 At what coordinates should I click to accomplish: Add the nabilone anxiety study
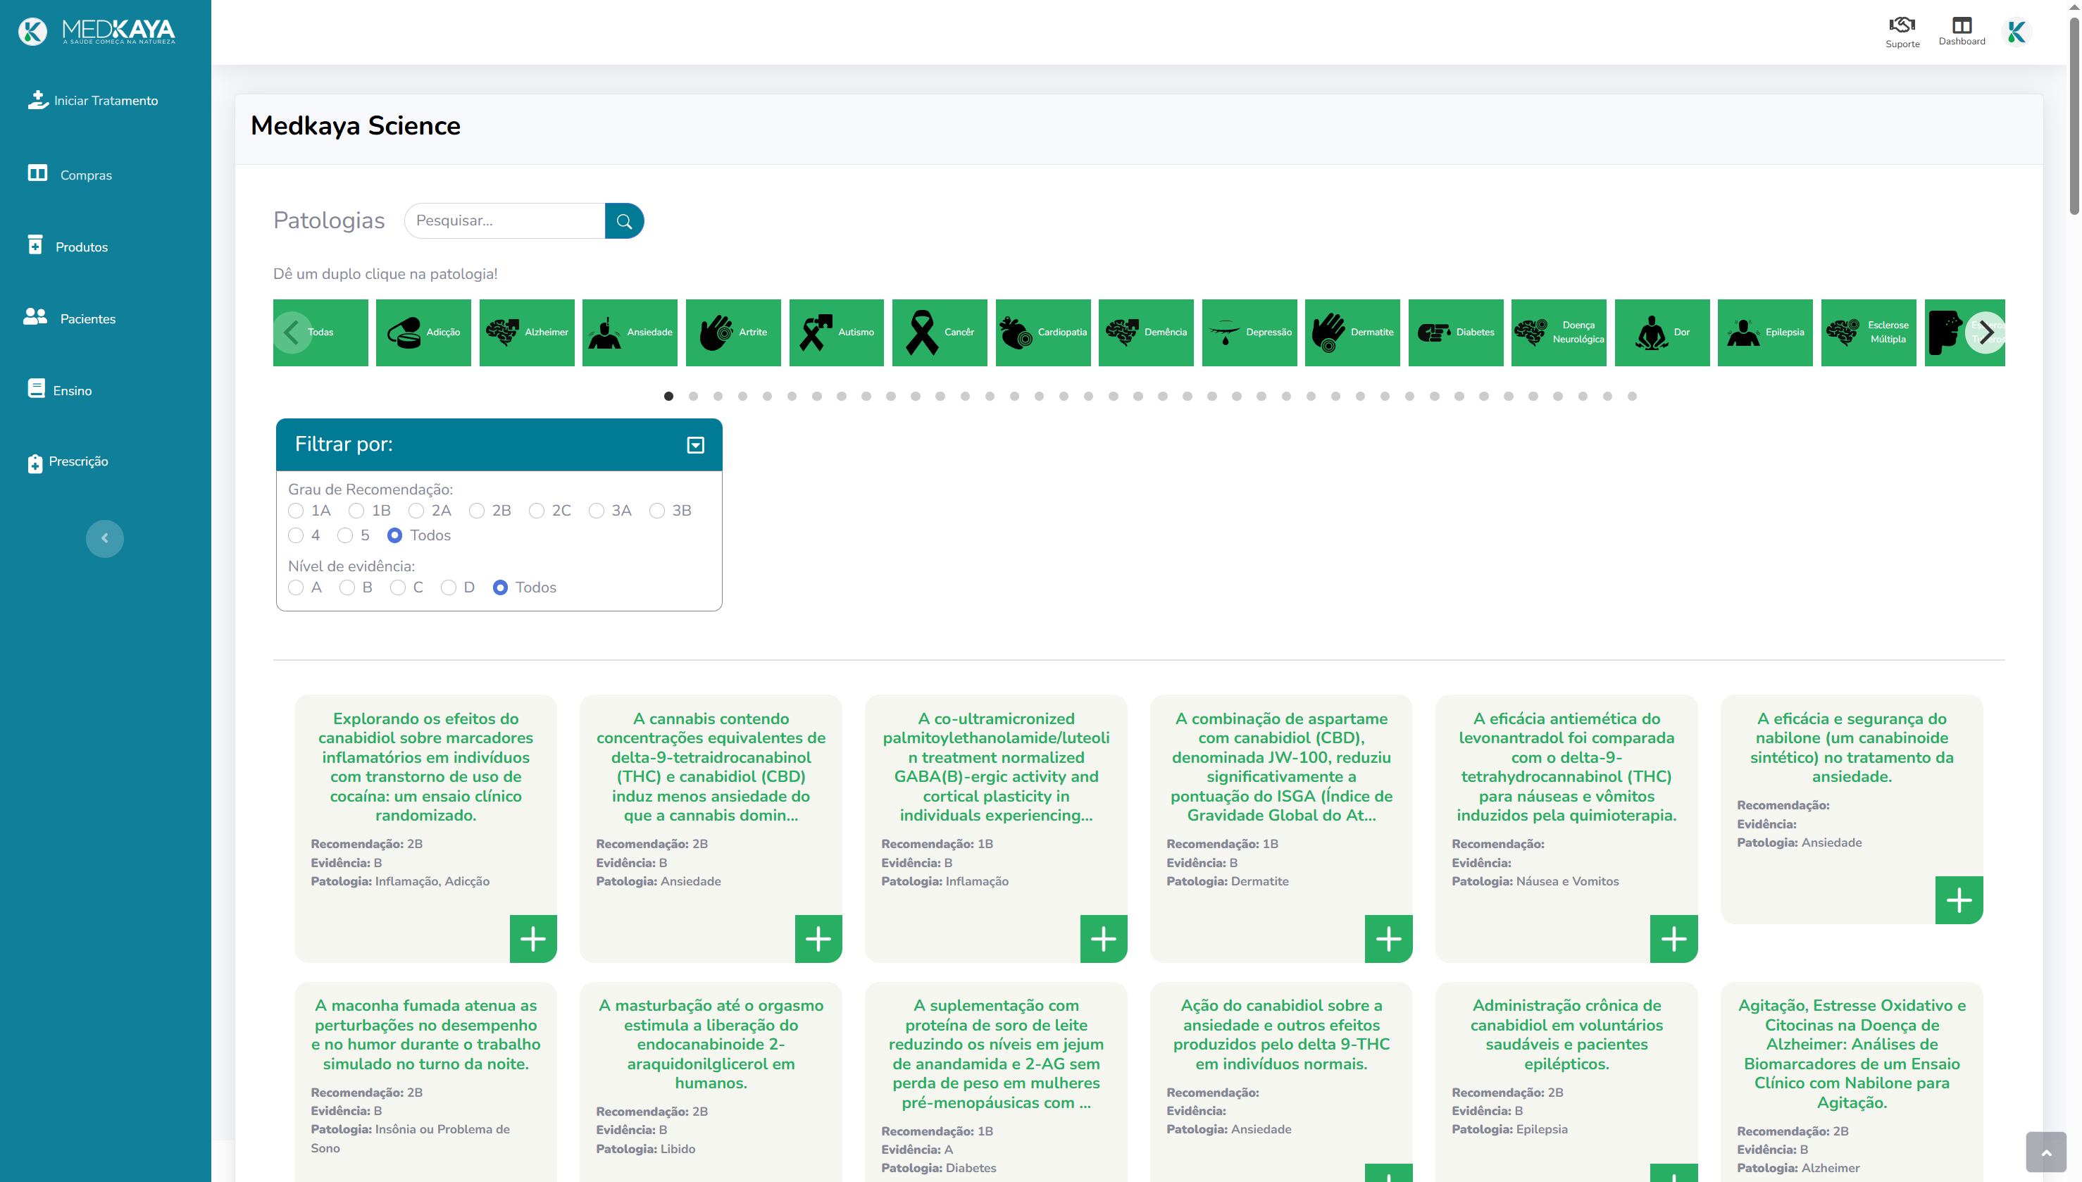coord(1959,900)
